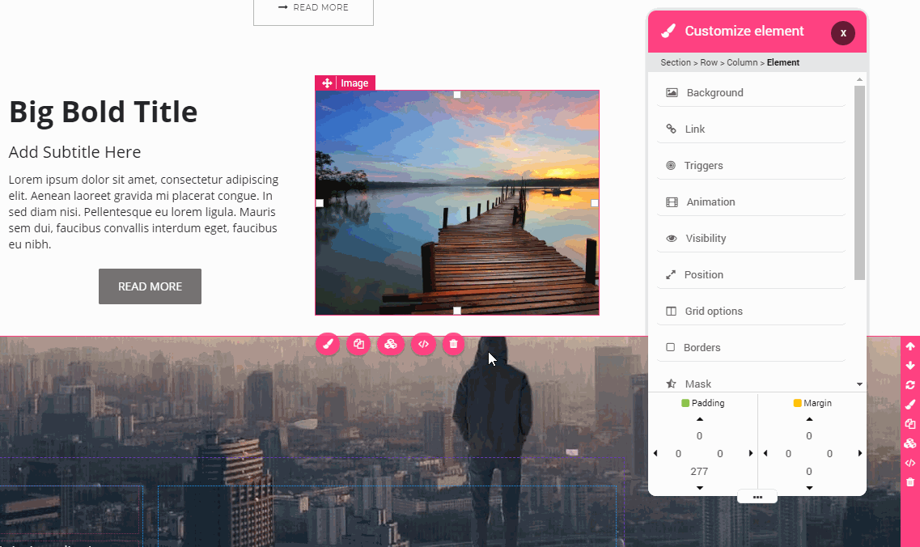
Task: Open the element customize brush icon
Action: [x=328, y=344]
